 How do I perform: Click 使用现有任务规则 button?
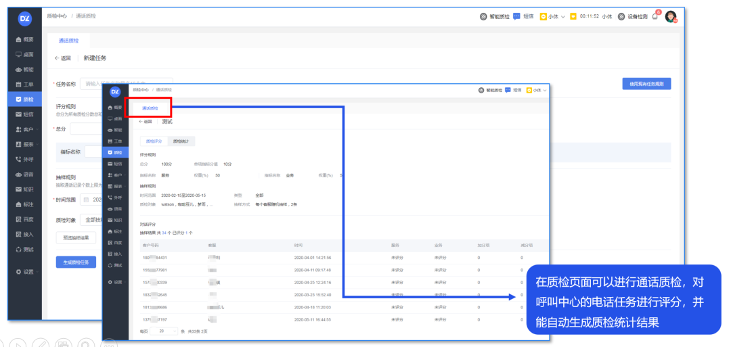[x=646, y=84]
